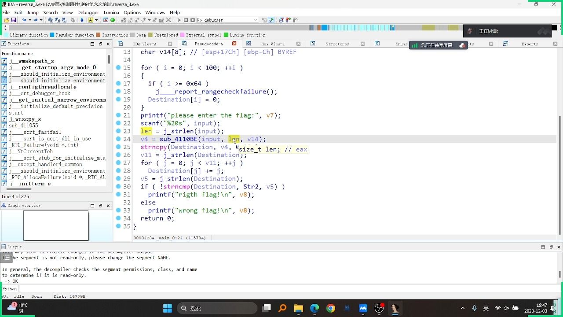Open the Lumina menu

tap(111, 12)
